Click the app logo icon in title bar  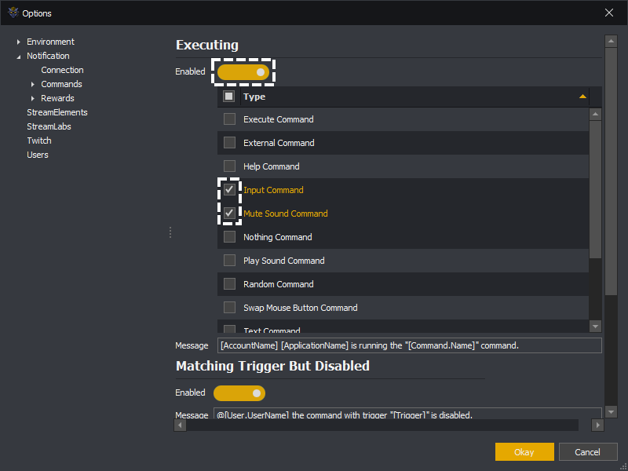[13, 13]
